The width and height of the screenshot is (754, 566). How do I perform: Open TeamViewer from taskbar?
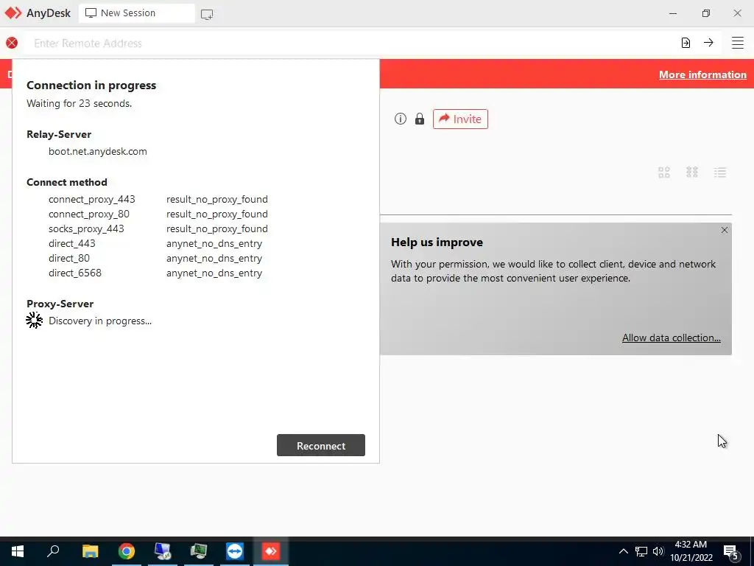click(235, 551)
